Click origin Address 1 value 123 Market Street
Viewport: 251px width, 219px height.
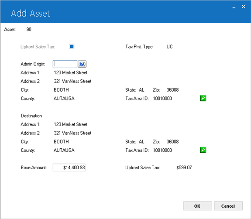(x=71, y=72)
